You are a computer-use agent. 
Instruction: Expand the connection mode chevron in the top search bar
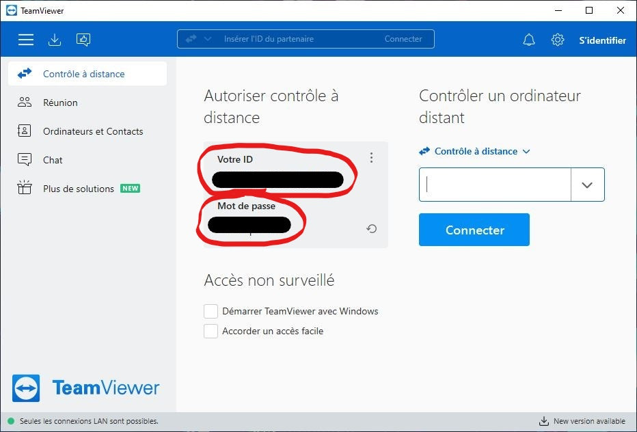[x=207, y=39]
